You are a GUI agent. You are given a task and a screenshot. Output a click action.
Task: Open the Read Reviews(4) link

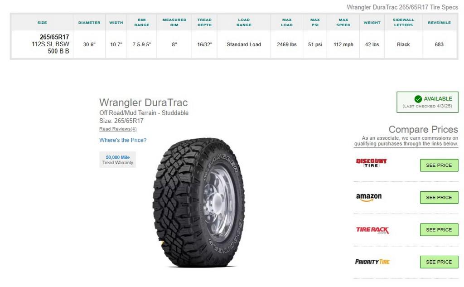[118, 129]
